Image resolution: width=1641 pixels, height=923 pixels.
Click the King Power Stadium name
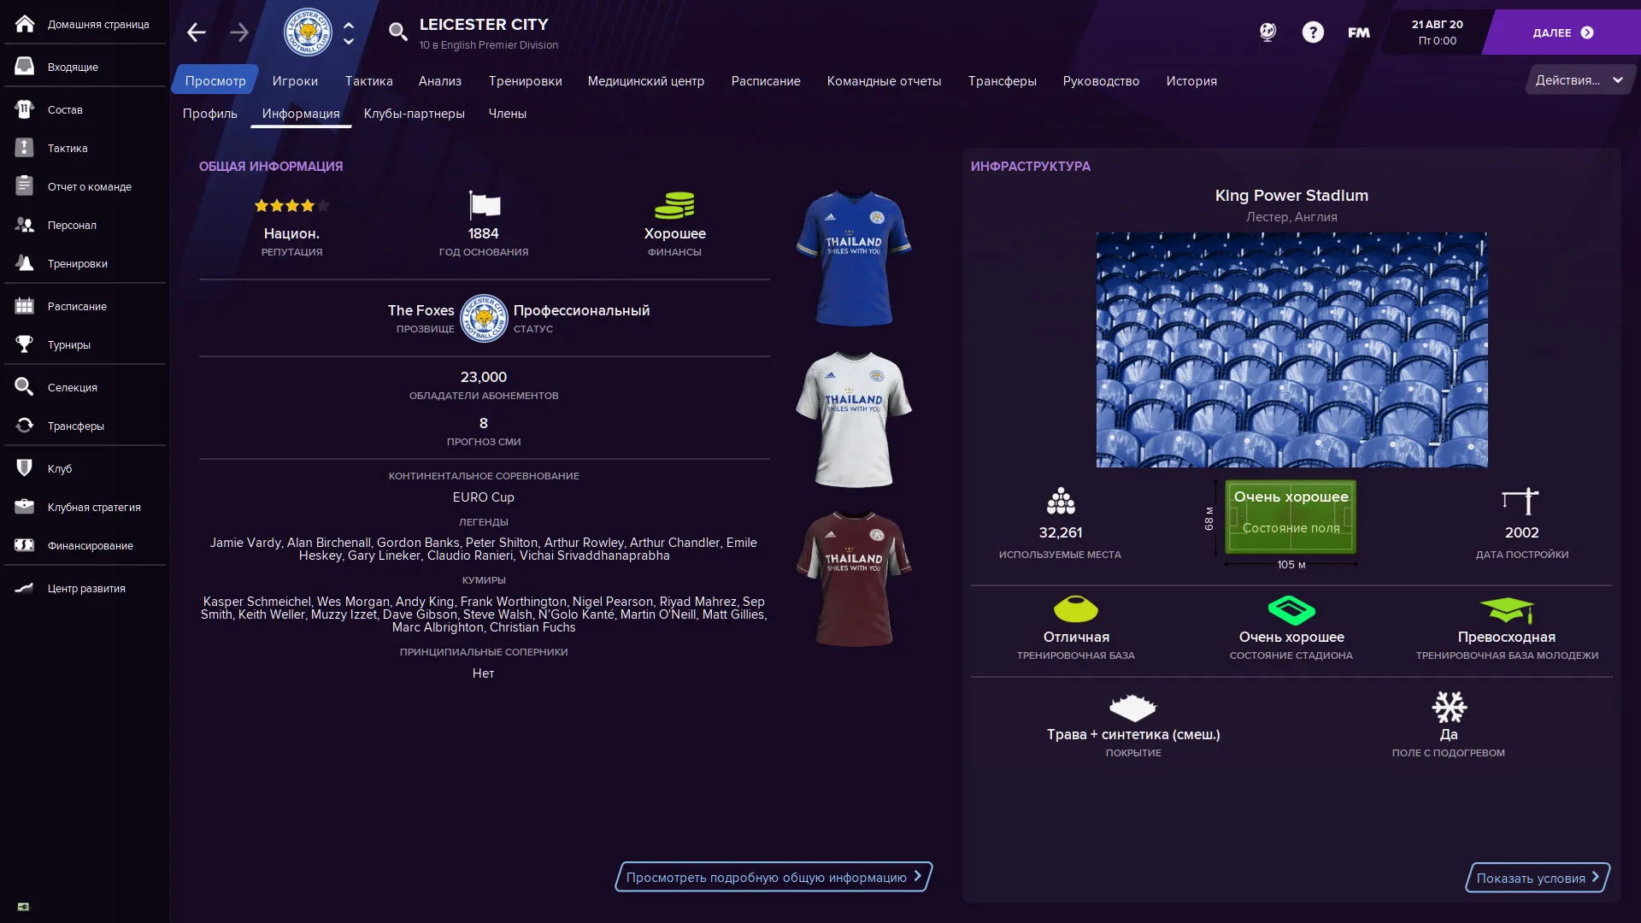(1291, 196)
